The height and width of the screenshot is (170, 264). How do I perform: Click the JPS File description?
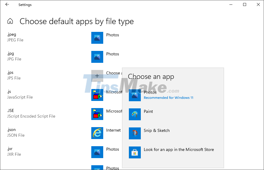point(14,78)
